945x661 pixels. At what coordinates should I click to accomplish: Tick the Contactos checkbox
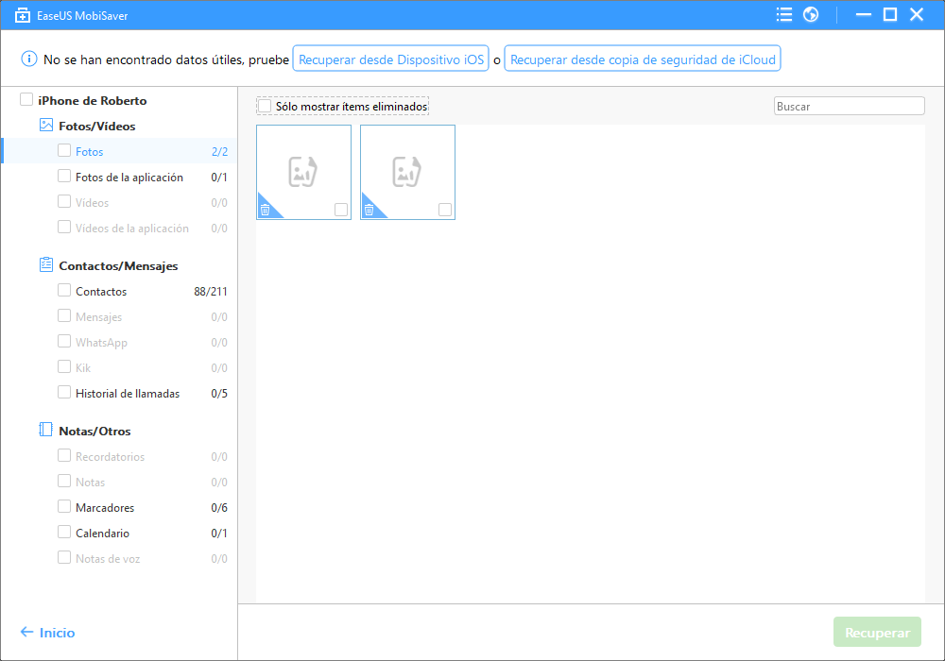click(x=64, y=291)
